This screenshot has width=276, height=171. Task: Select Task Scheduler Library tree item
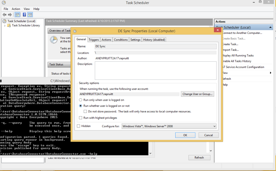point(26,25)
